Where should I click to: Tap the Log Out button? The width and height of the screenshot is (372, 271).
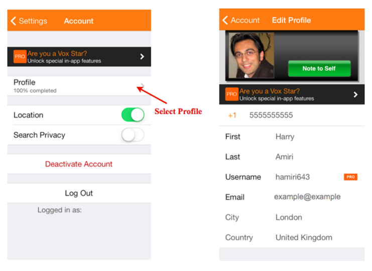point(79,193)
